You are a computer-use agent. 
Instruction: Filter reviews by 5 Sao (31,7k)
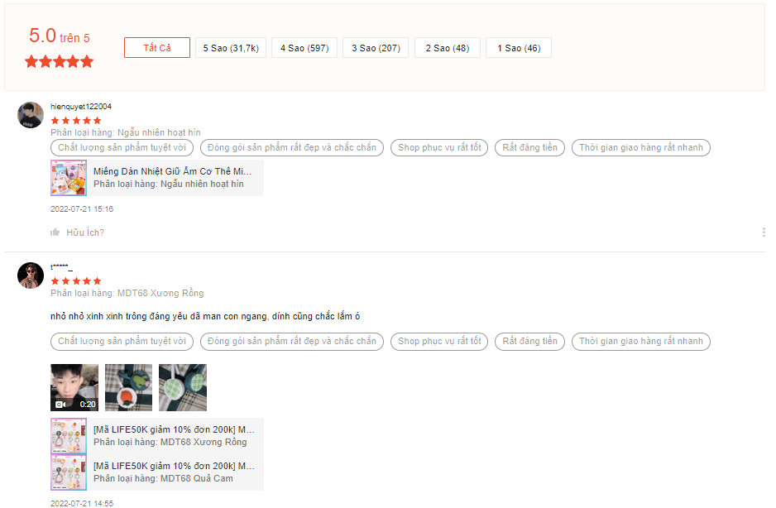(231, 48)
